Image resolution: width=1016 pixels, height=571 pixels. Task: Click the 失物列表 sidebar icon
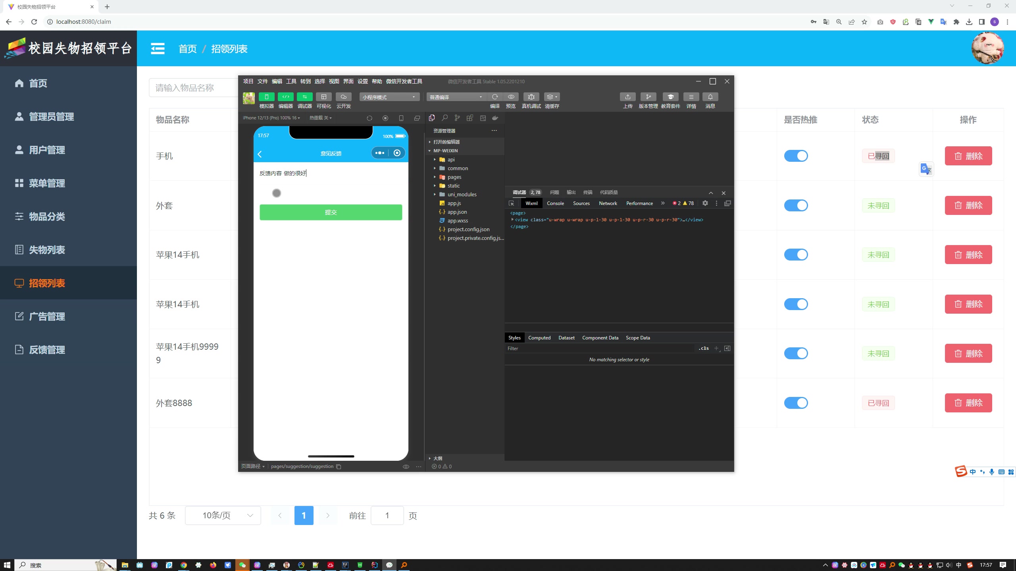[19, 249]
